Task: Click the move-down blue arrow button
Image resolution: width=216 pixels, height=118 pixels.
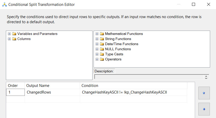Action: point(204,109)
